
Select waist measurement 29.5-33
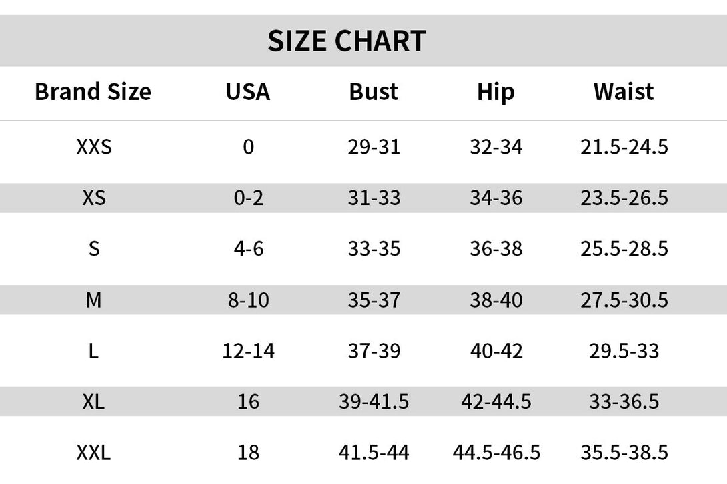click(x=624, y=351)
